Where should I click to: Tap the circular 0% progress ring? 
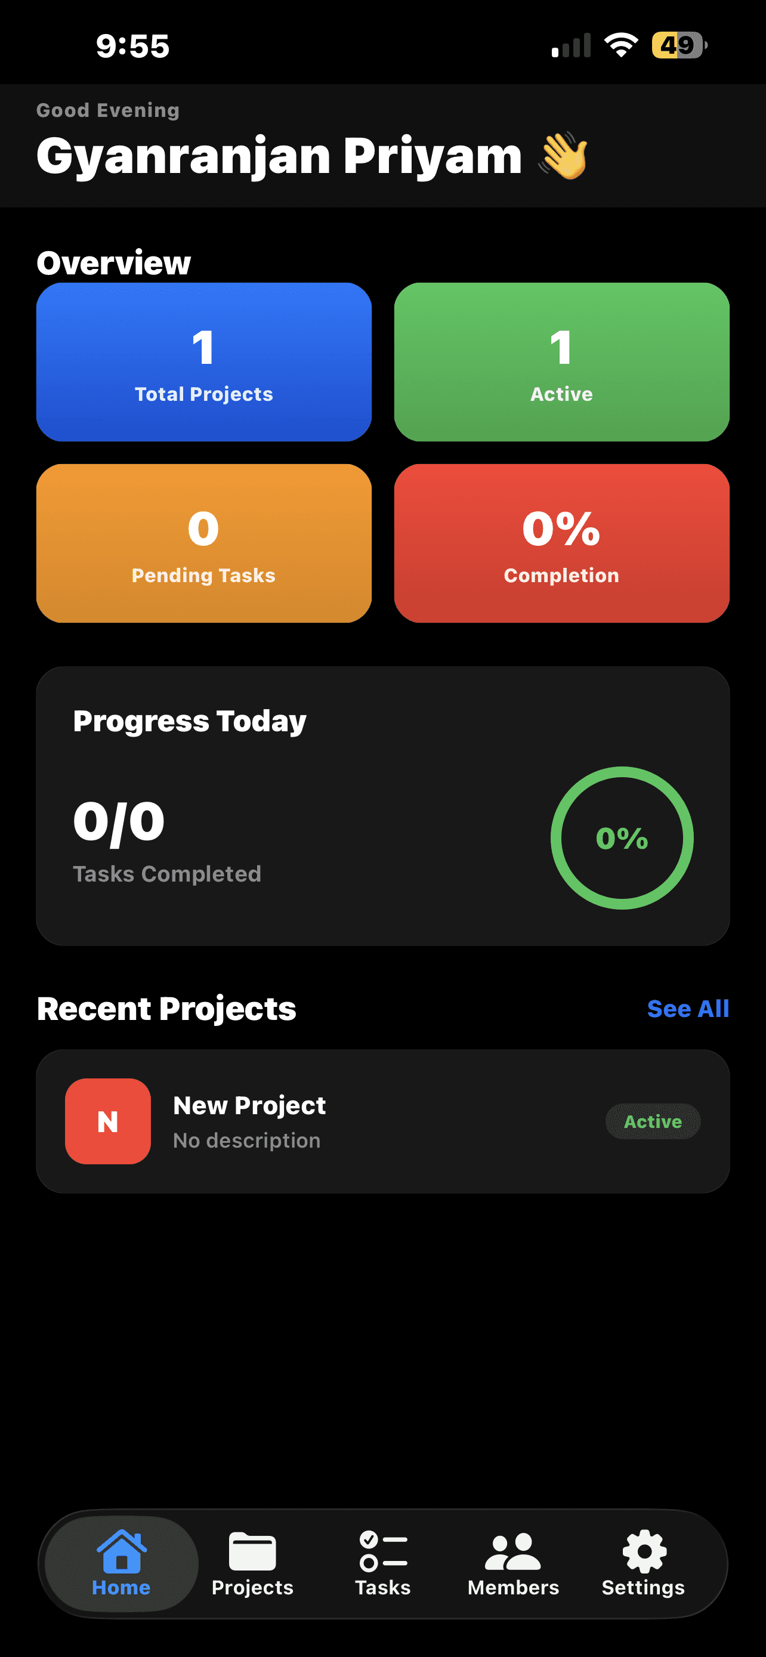click(x=622, y=838)
